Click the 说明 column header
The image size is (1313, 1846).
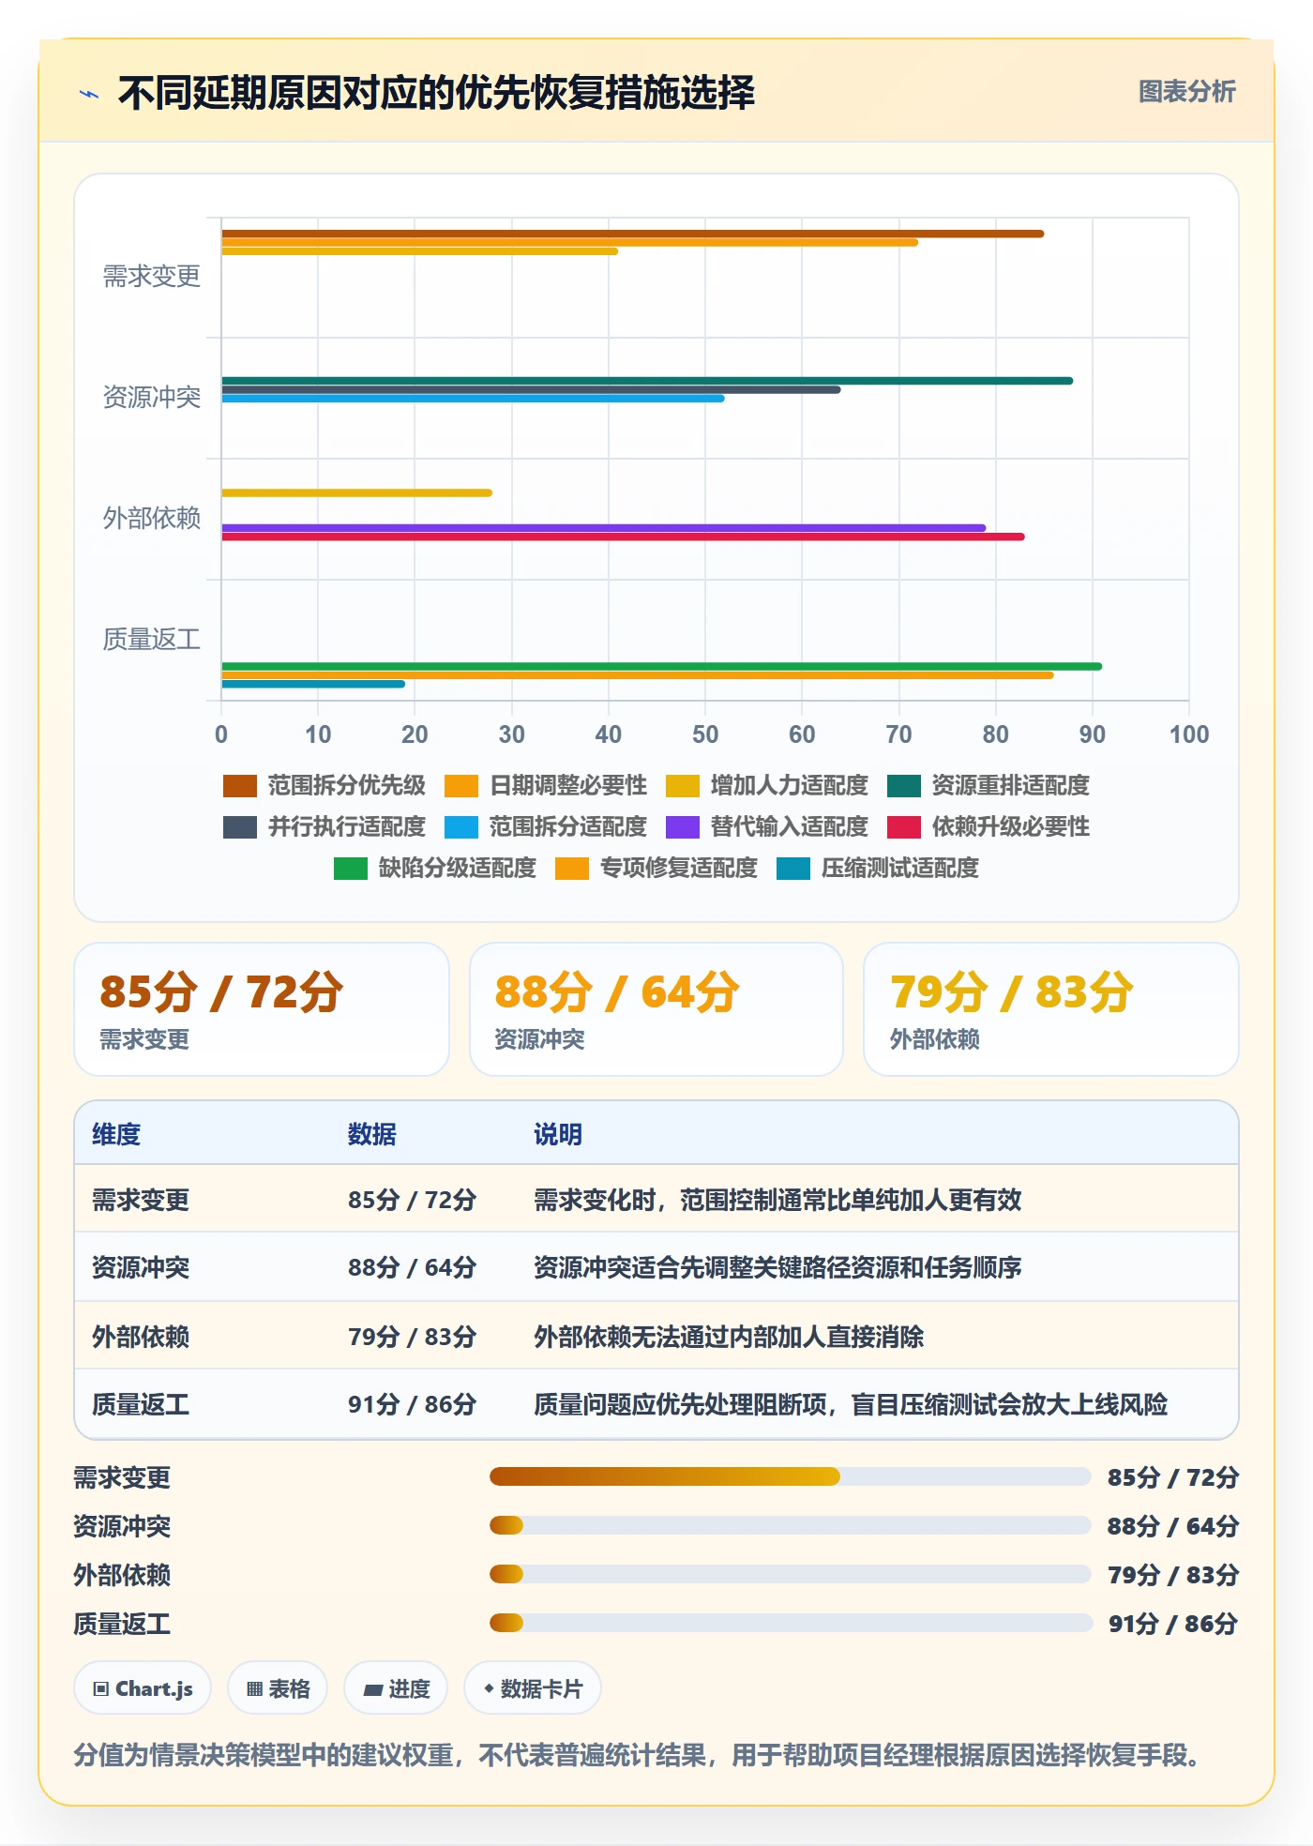click(558, 1134)
